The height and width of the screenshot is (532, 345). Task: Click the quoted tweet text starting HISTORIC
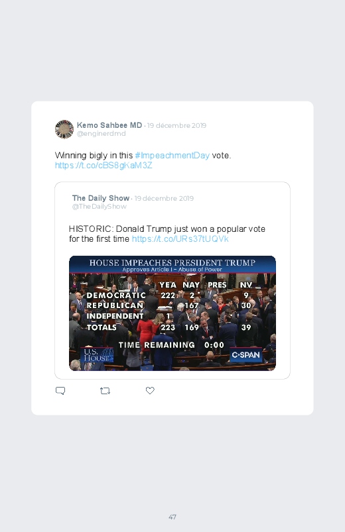[167, 234]
